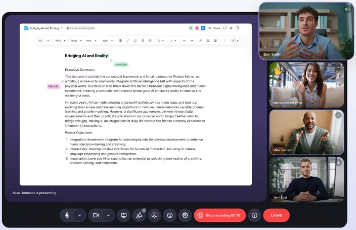Click the share screen icon

124,215
